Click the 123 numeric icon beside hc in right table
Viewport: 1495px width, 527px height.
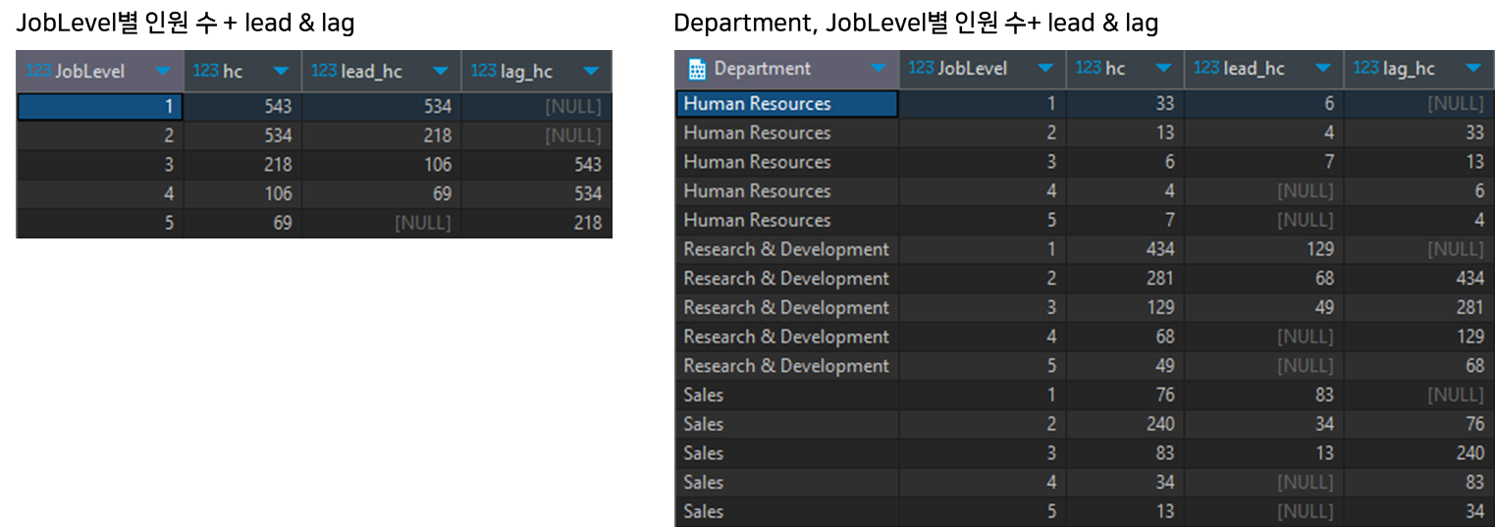click(1089, 68)
